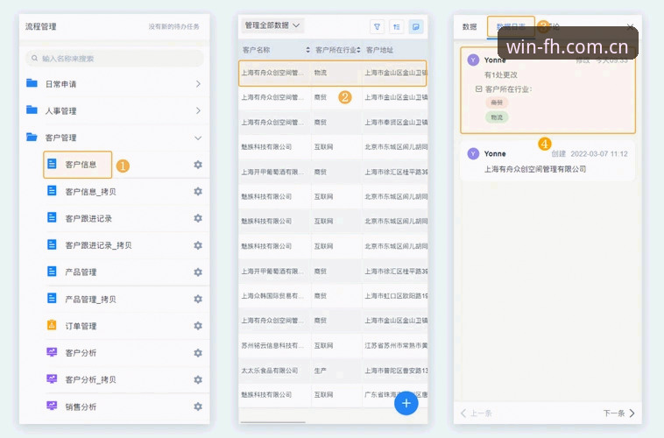Select the 太太乐食品有限公司 row
The width and height of the screenshot is (664, 438).
click(333, 371)
